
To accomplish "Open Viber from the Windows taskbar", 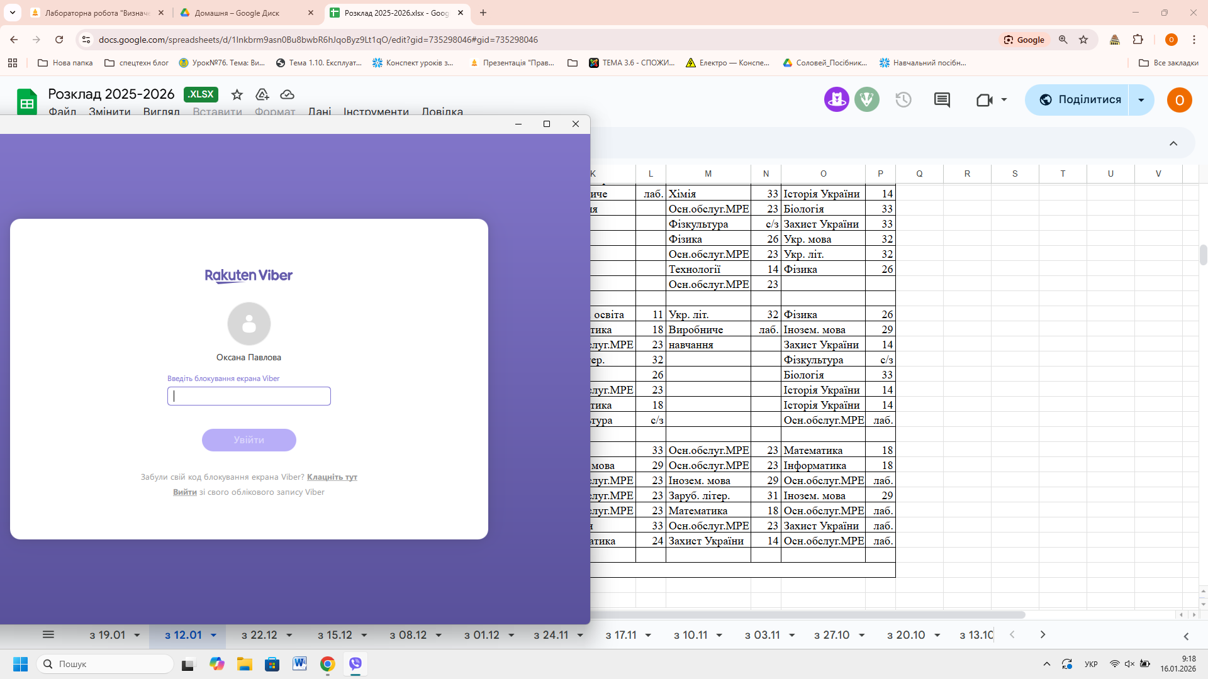I will (x=355, y=664).
